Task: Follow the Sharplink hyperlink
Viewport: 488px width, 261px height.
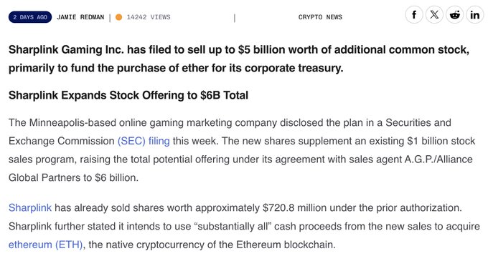Action: 30,207
